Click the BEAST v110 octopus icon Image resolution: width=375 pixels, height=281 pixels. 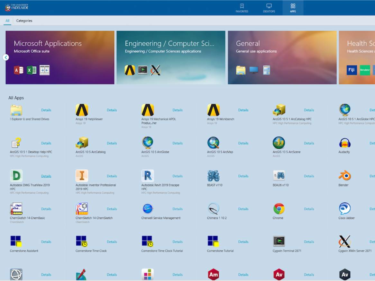click(213, 176)
